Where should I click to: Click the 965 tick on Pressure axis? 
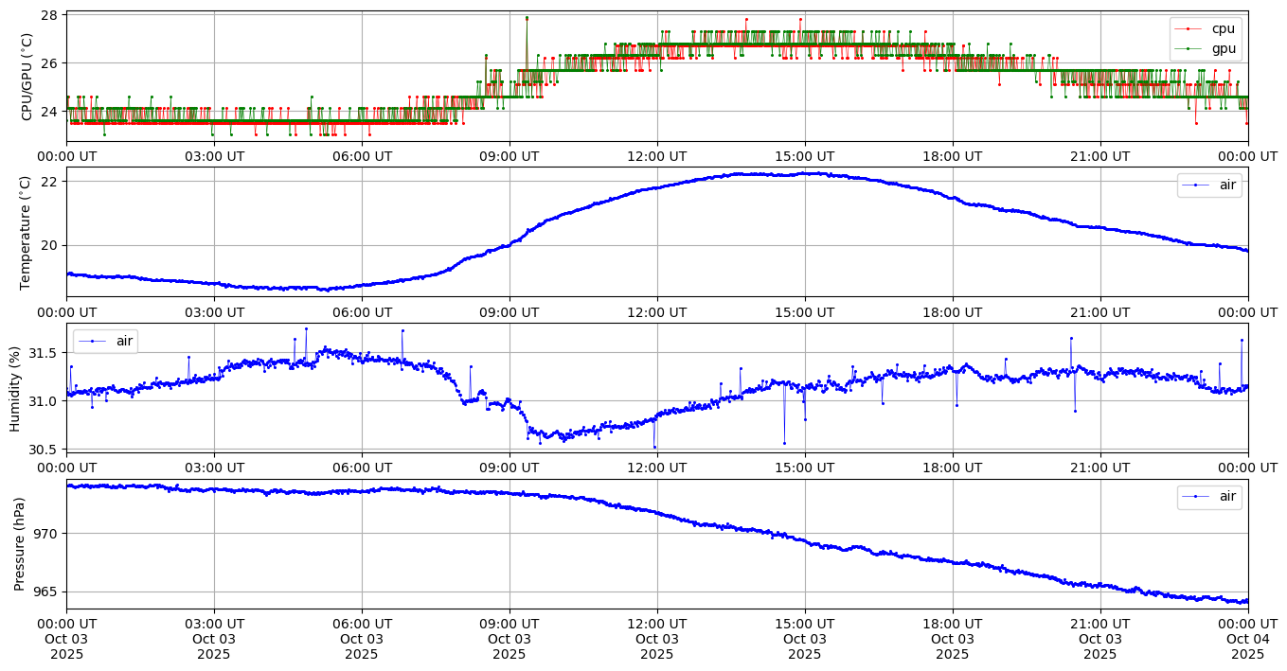click(x=45, y=592)
